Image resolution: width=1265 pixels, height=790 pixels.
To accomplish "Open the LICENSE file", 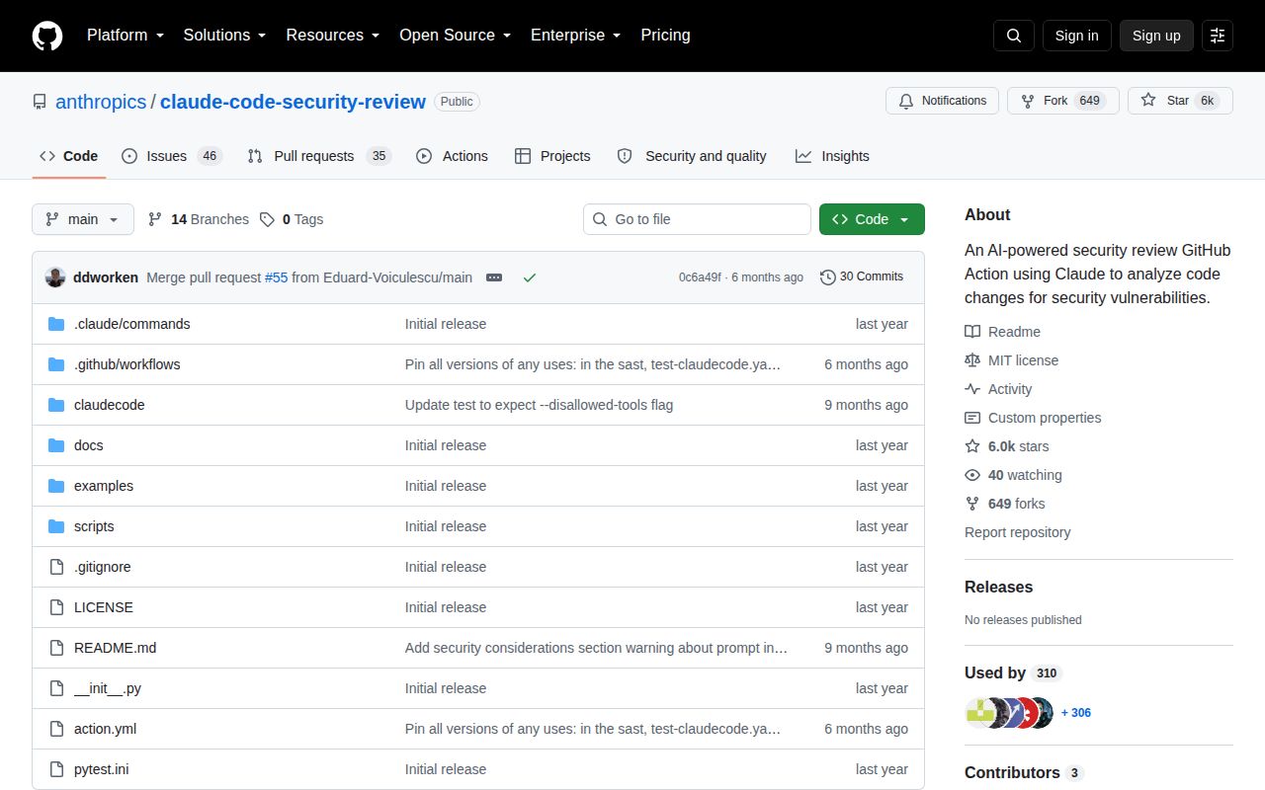I will 103,607.
